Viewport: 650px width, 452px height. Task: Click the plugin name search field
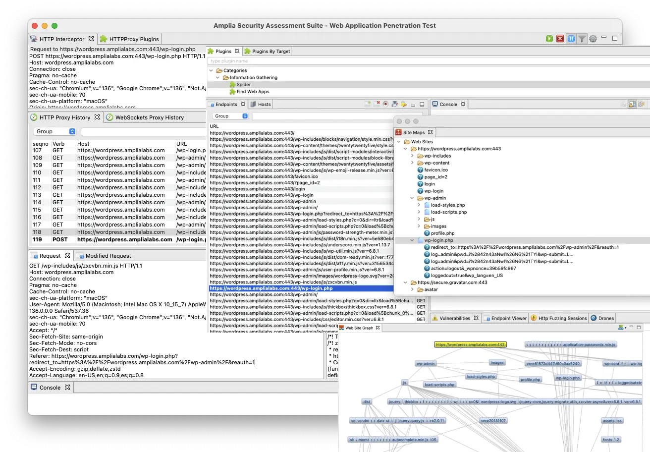[x=429, y=61]
